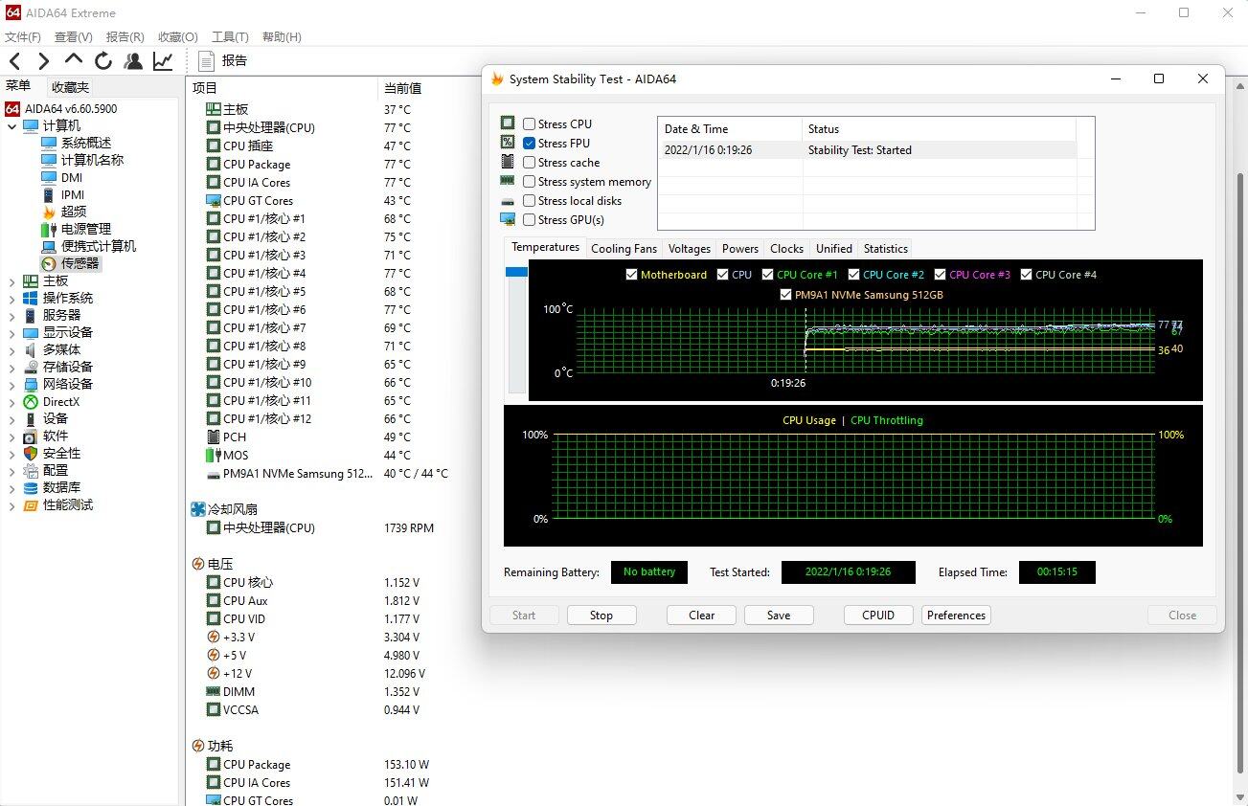Image resolution: width=1248 pixels, height=806 pixels.
Task: Uncheck the Stress FPU checkbox
Action: tap(529, 143)
